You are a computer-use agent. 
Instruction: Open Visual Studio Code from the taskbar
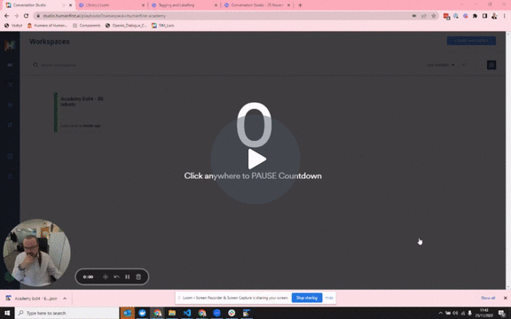tap(187, 313)
